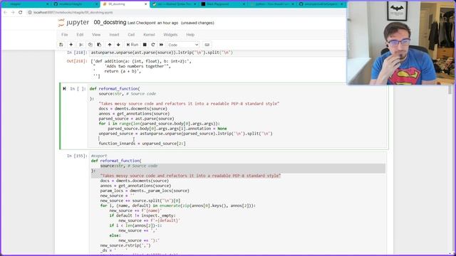
Task: Click the 'param_locs = dments._param_locs(source)' line
Action: pos(145,191)
